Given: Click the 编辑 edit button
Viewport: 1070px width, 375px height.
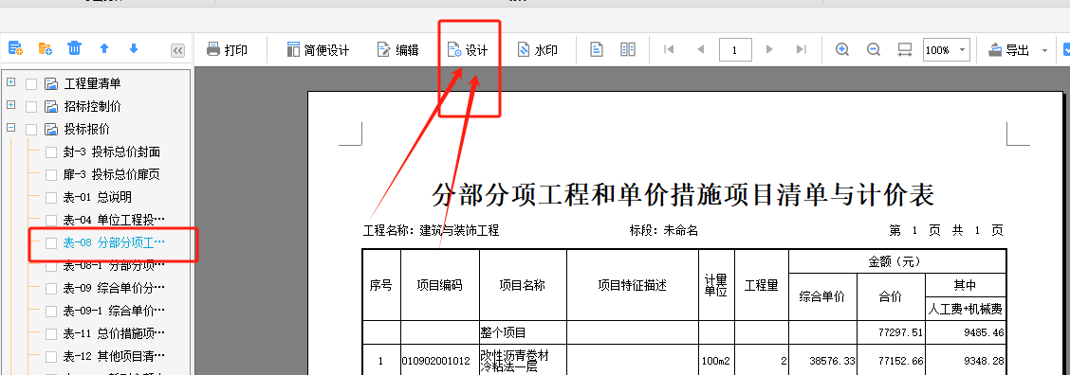Looking at the screenshot, I should (397, 50).
